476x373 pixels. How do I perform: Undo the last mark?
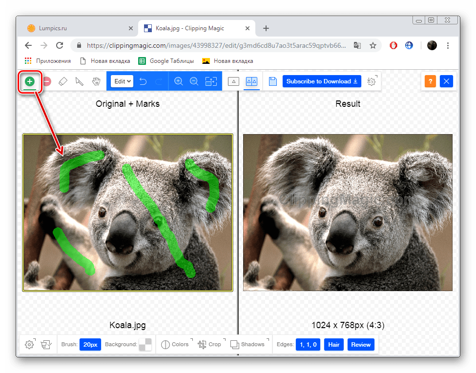click(143, 81)
